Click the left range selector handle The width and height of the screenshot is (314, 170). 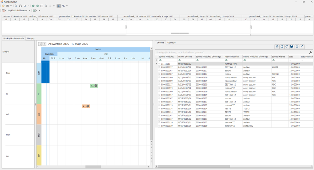tap(126, 27)
